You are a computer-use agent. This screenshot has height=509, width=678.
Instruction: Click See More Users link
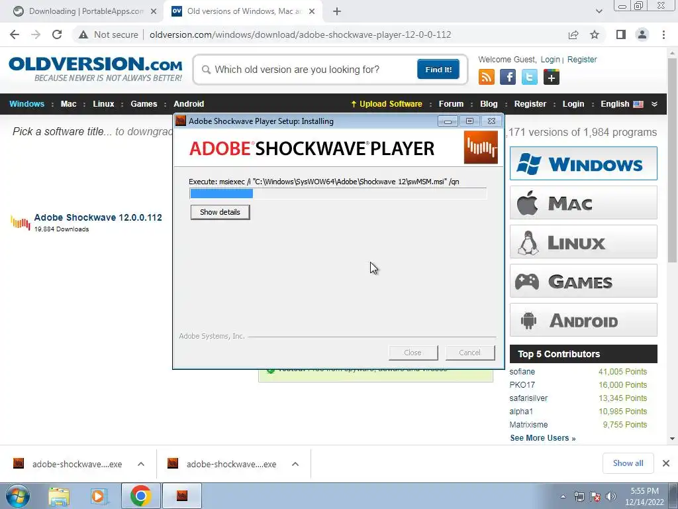click(x=543, y=438)
